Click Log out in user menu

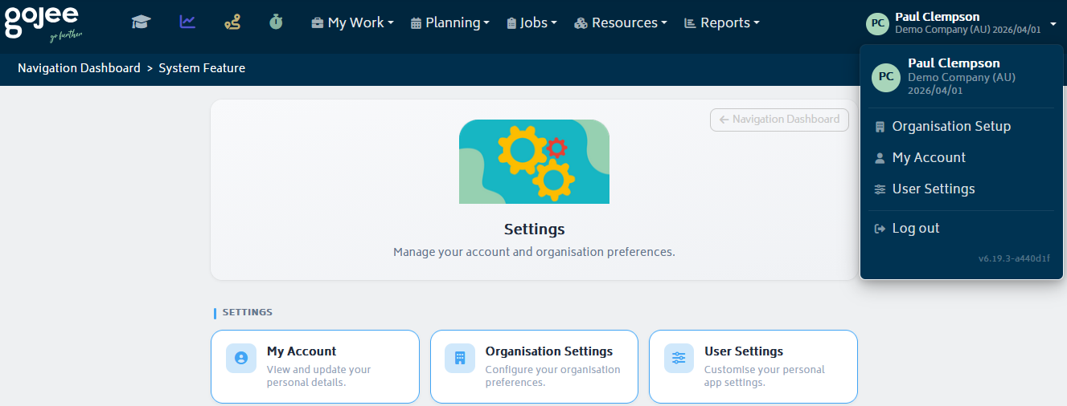915,228
